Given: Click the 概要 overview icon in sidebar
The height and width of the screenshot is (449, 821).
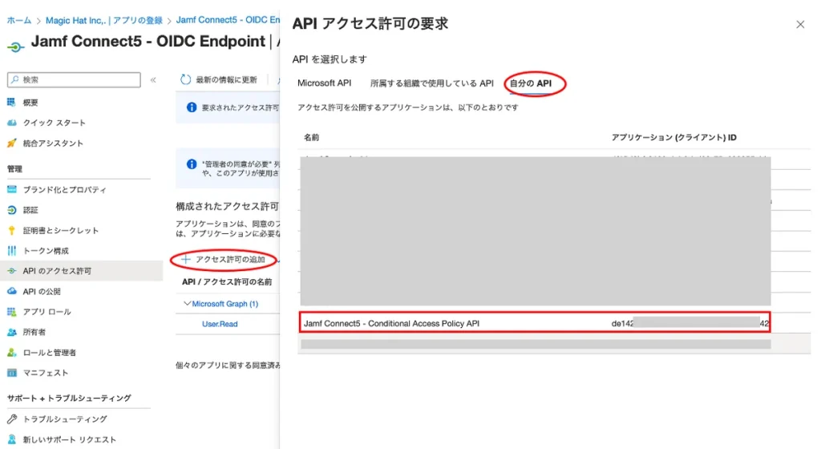Looking at the screenshot, I should 11,103.
